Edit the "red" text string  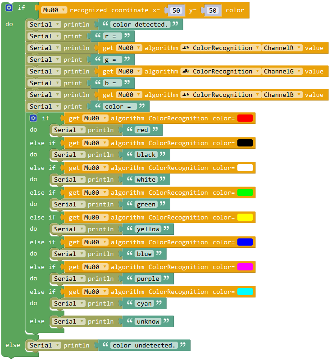142,130
